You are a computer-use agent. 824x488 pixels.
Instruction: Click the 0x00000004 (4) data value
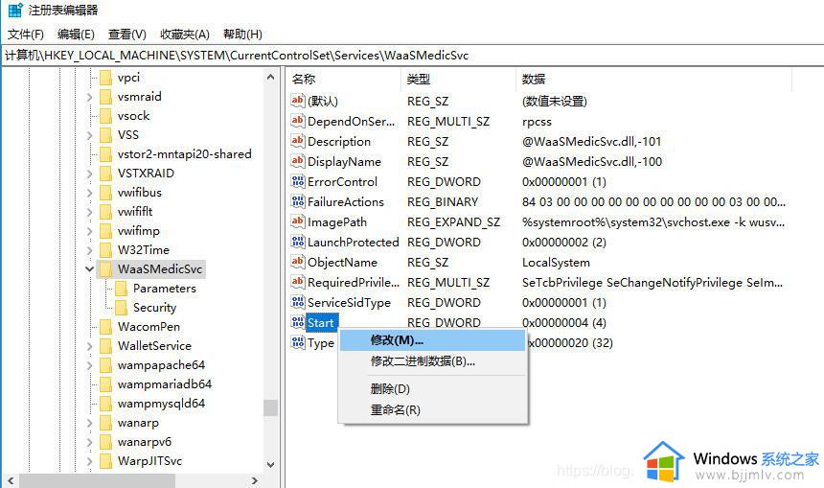(564, 323)
